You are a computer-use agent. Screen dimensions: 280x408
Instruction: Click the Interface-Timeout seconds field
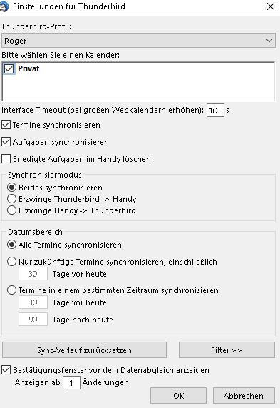click(x=215, y=110)
